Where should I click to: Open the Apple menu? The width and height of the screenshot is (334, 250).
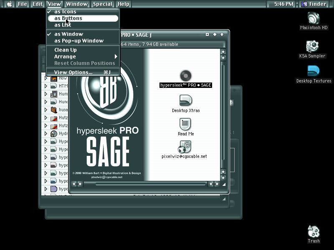[9, 4]
